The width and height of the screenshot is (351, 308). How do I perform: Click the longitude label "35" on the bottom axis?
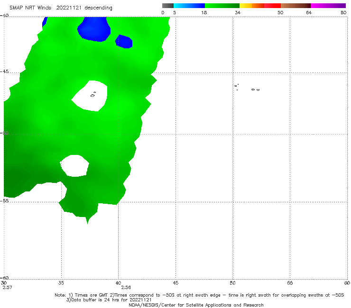(x=61, y=283)
